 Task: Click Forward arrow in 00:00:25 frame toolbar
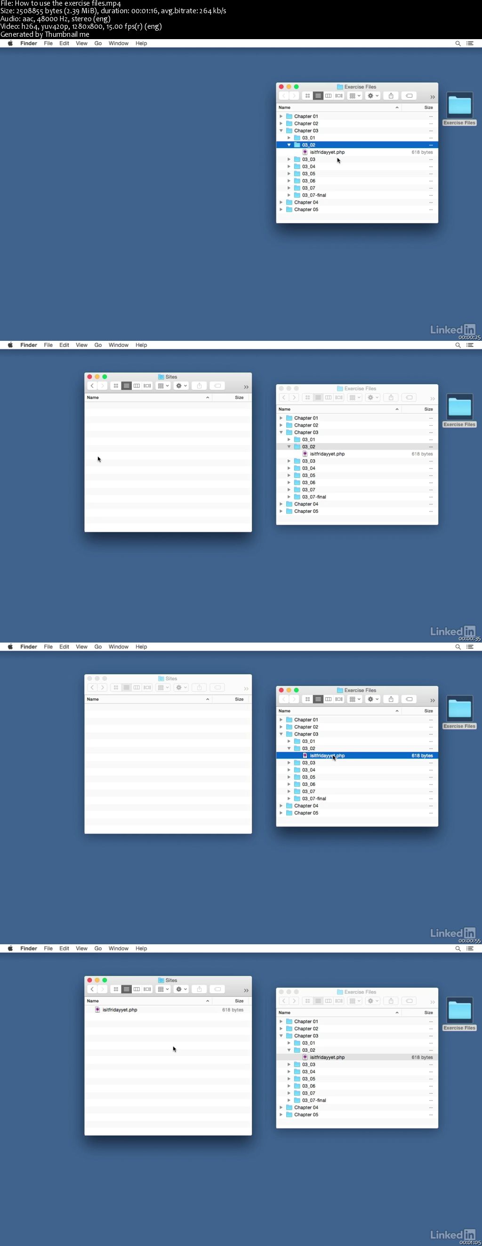(x=294, y=96)
